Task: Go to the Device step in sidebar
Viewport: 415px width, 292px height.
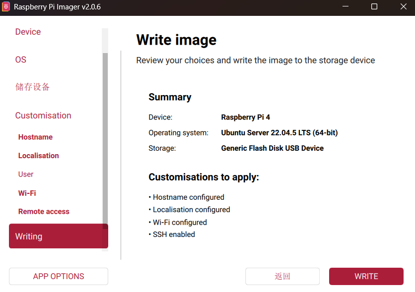Action: [28, 32]
